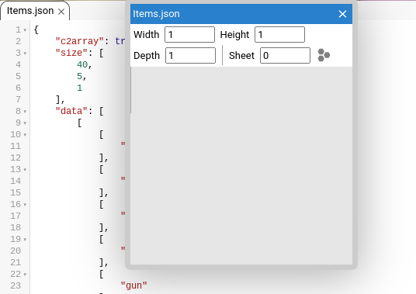The width and height of the screenshot is (416, 294).
Task: Click the Depth input field
Action: tap(190, 55)
